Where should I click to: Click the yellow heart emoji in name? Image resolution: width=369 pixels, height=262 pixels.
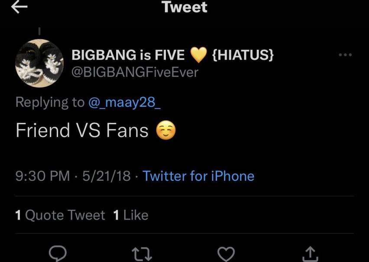click(199, 55)
